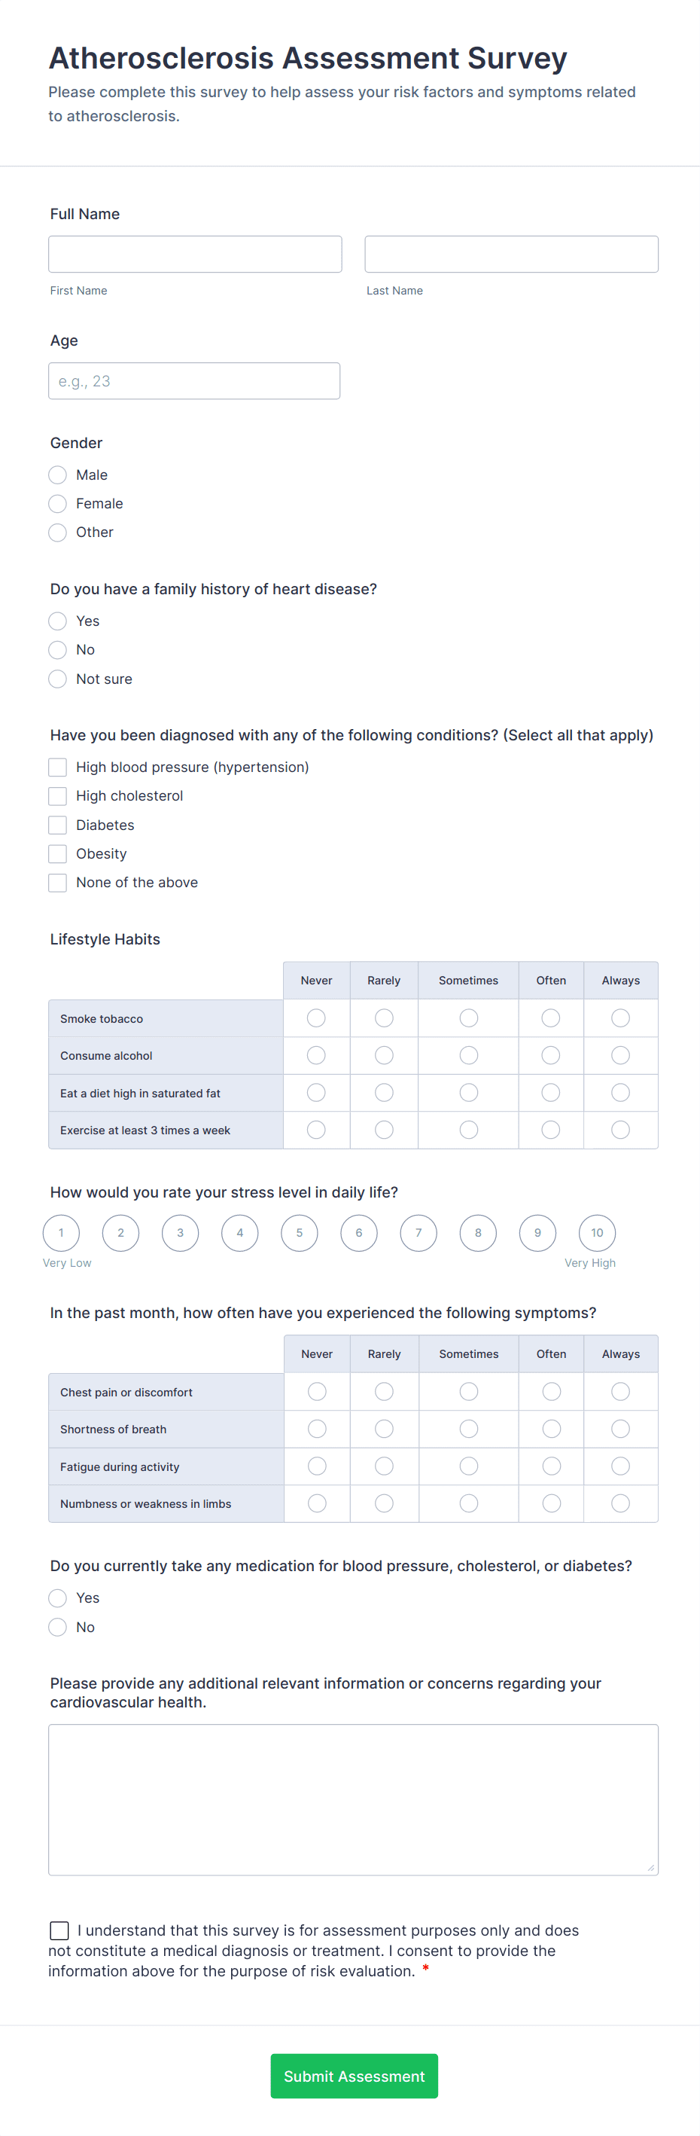Select Sometimes for Consume alcohol

[468, 1054]
